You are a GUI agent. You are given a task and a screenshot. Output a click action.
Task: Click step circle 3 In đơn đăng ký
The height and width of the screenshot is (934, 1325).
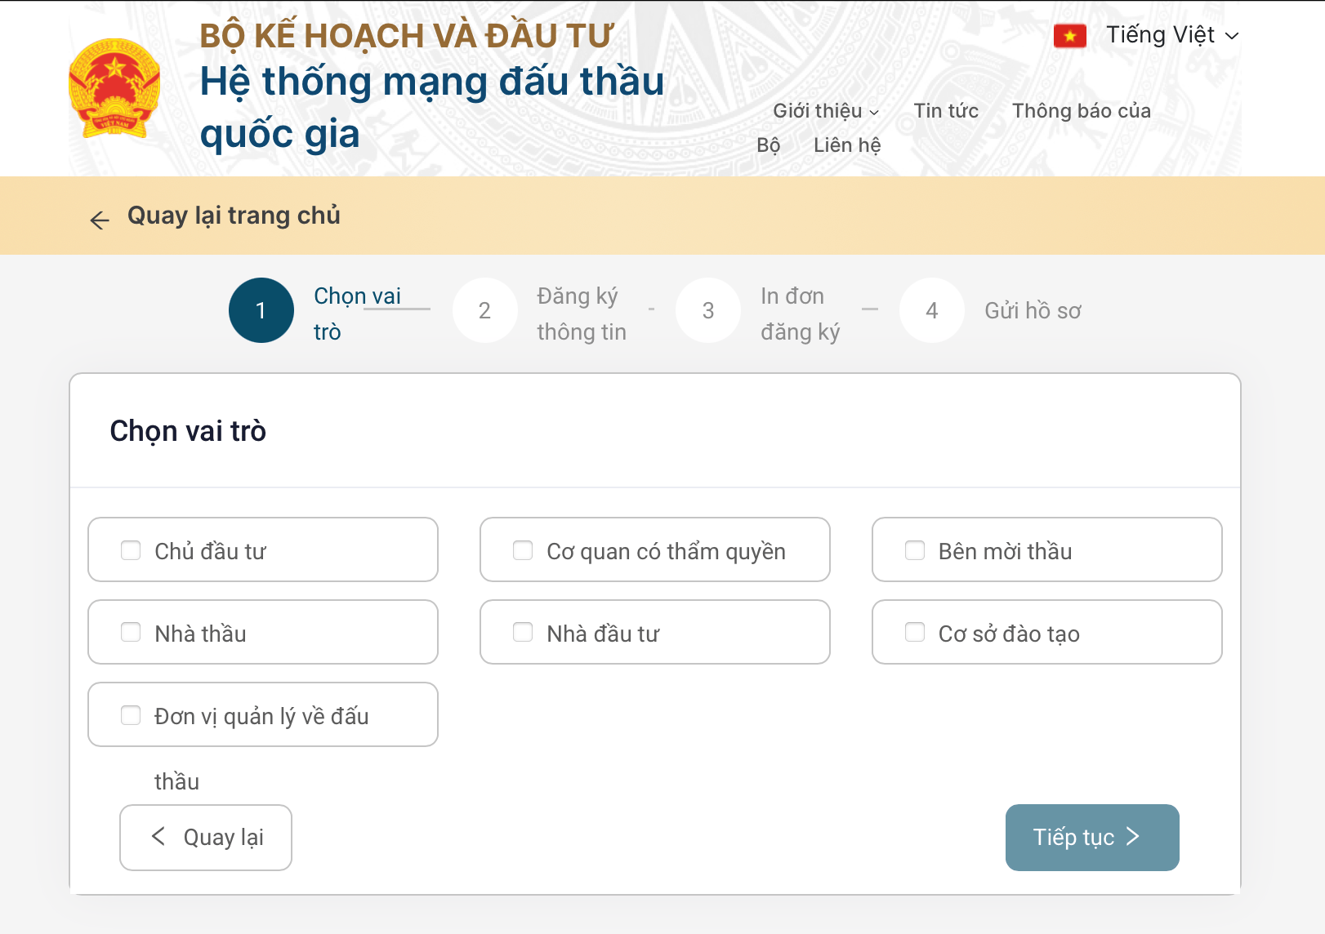(x=707, y=310)
